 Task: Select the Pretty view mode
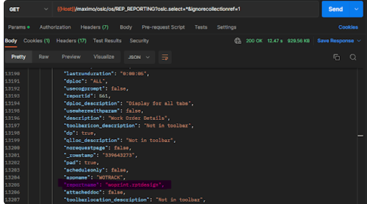pos(18,57)
